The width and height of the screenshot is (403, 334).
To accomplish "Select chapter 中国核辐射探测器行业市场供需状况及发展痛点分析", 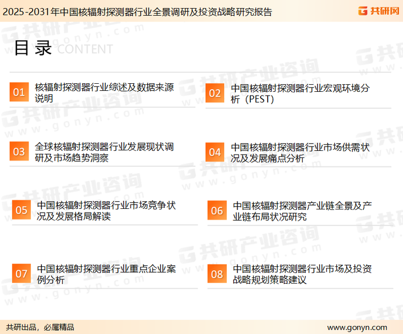I will point(300,153).
